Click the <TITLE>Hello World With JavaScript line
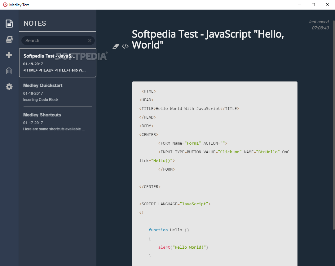Viewport: 335px width, 266px height. [189, 109]
